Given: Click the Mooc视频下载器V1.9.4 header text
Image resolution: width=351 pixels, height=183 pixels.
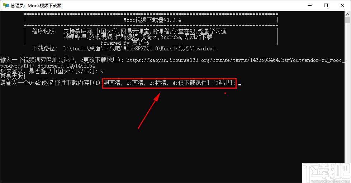Looking at the screenshot, I should pyautogui.click(x=152, y=20).
